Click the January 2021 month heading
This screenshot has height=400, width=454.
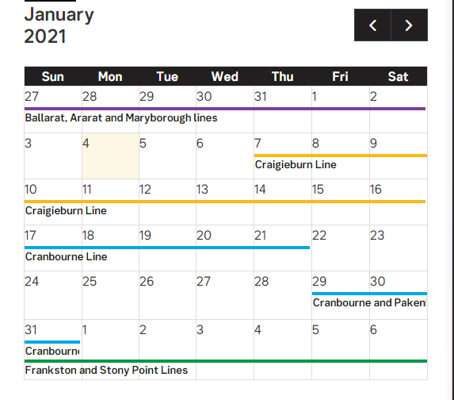(59, 25)
